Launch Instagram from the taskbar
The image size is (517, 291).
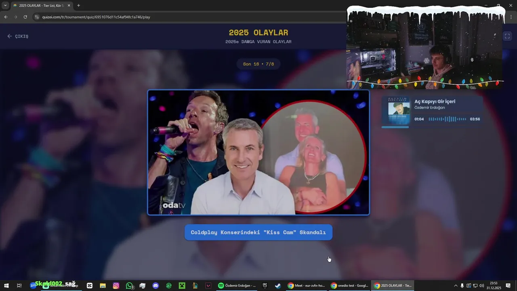116,286
